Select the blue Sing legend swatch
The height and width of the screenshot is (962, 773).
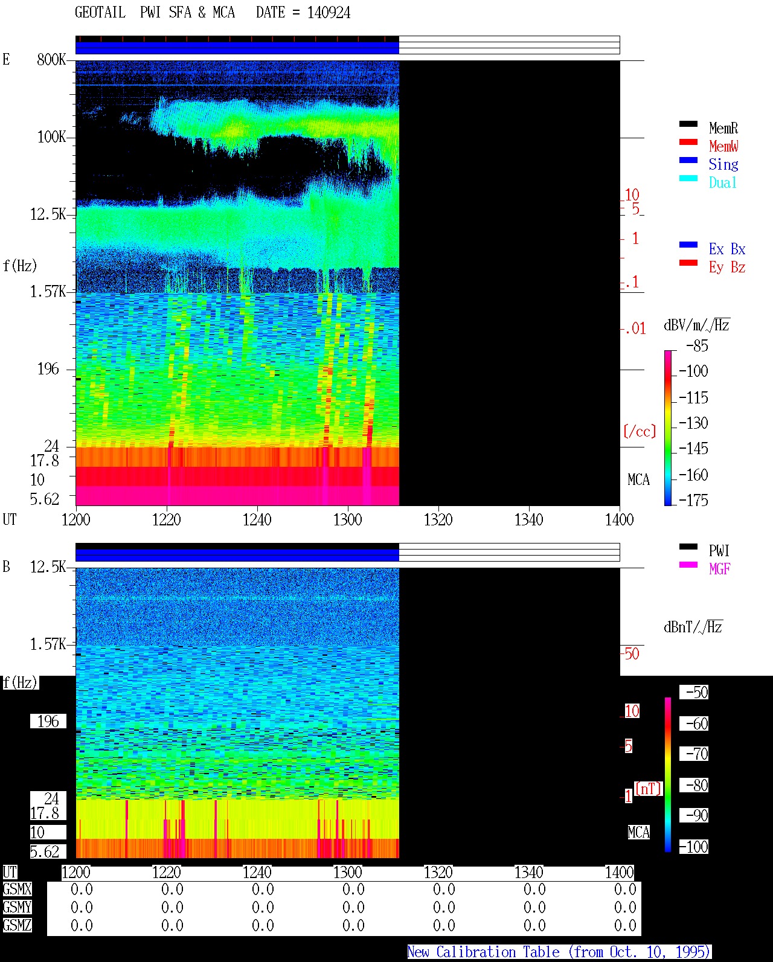688,160
